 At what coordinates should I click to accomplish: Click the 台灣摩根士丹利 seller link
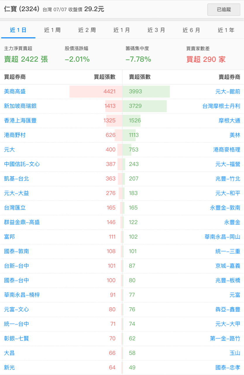(221, 106)
